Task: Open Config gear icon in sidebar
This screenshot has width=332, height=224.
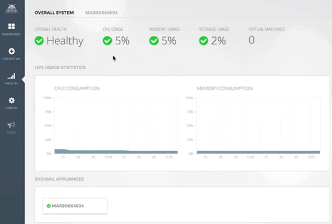Action: tap(11, 100)
